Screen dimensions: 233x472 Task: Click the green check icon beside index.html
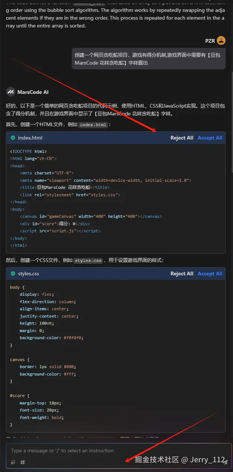point(13,138)
